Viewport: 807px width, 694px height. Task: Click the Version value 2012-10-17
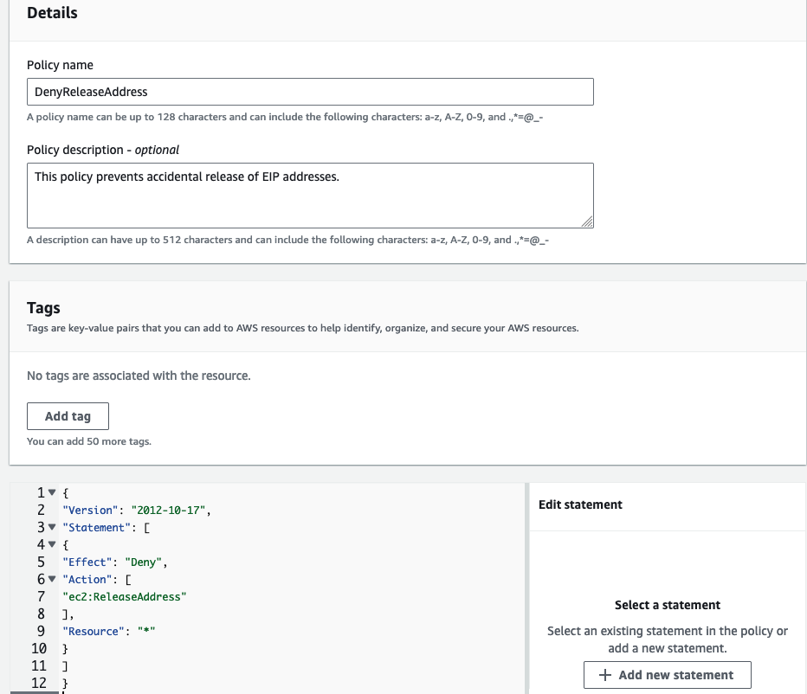(171, 510)
